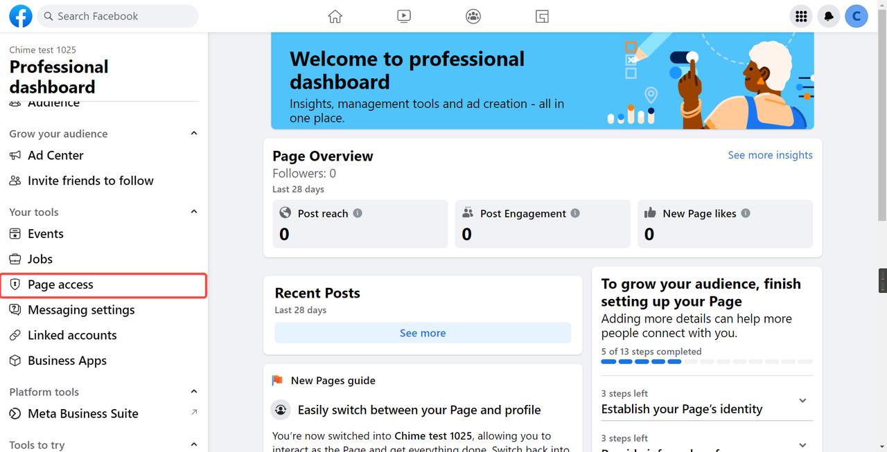This screenshot has width=887, height=452.
Task: Open the nine-dot apps menu
Action: pos(801,16)
